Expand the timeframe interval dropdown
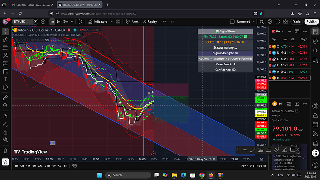Viewport: 320px width, 180px height. 72,22
